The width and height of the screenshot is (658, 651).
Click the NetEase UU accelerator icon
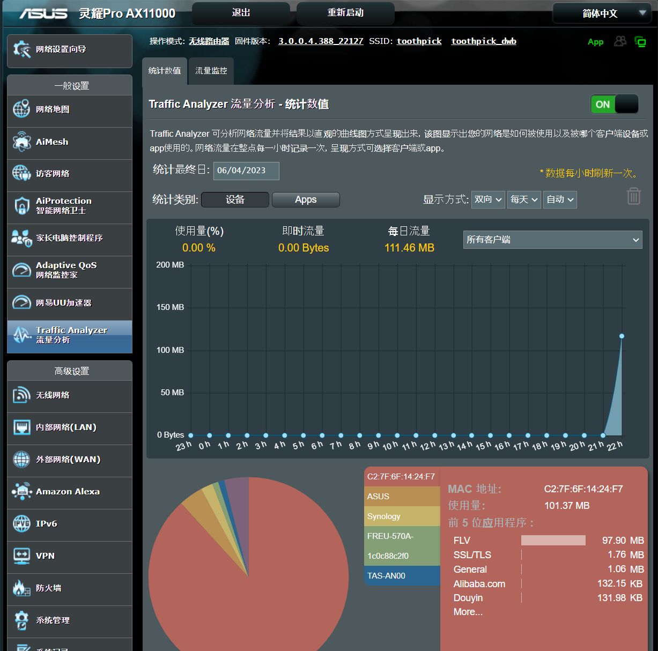tap(21, 302)
